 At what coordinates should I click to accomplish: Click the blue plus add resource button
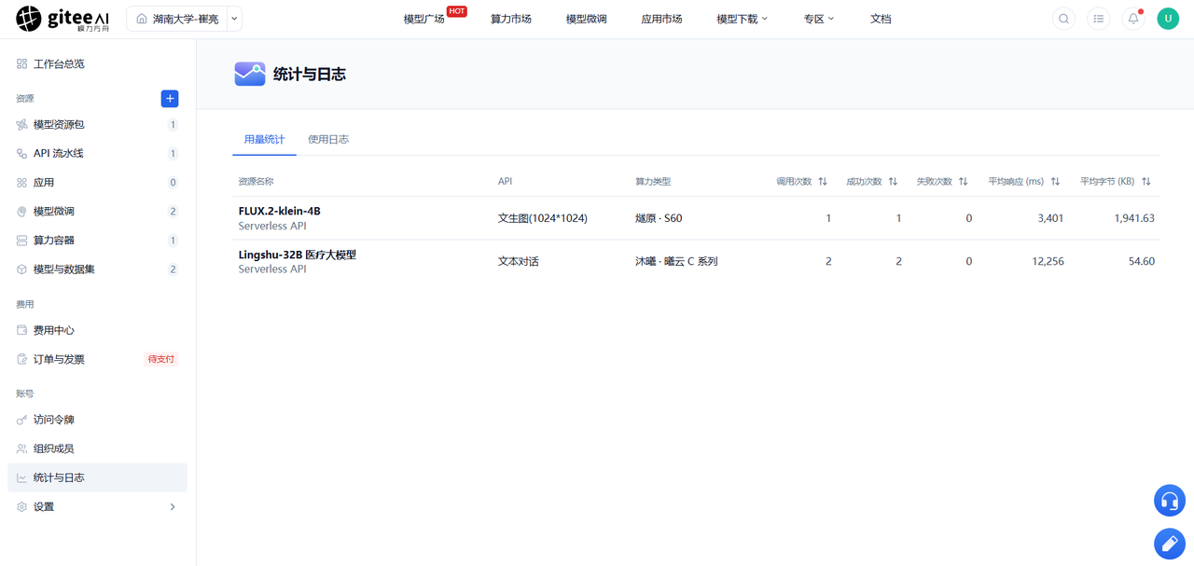click(170, 99)
